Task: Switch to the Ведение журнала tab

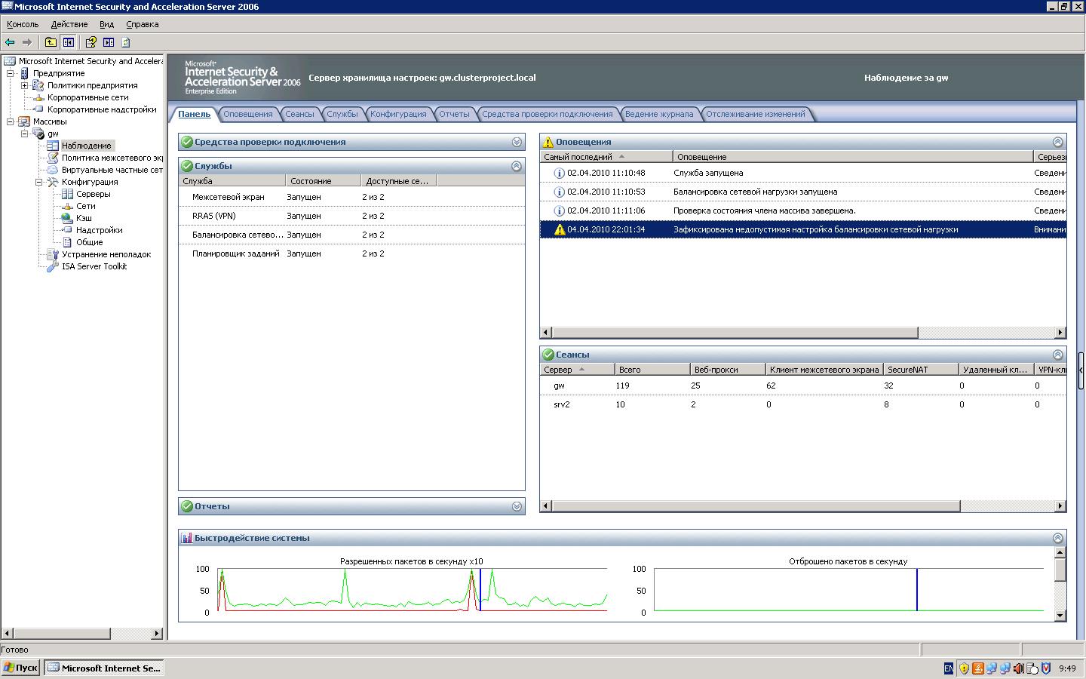Action: pyautogui.click(x=658, y=114)
